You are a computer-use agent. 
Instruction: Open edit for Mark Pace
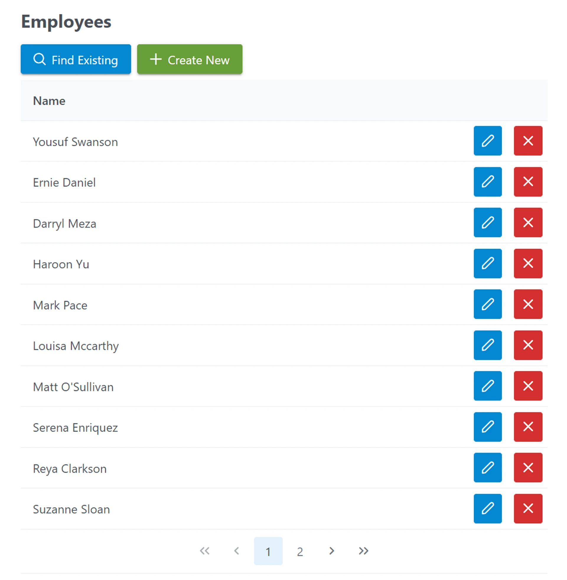(488, 304)
